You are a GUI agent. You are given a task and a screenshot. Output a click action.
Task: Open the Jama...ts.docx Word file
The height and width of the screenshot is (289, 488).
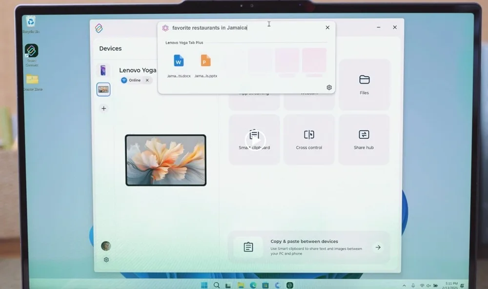click(179, 65)
